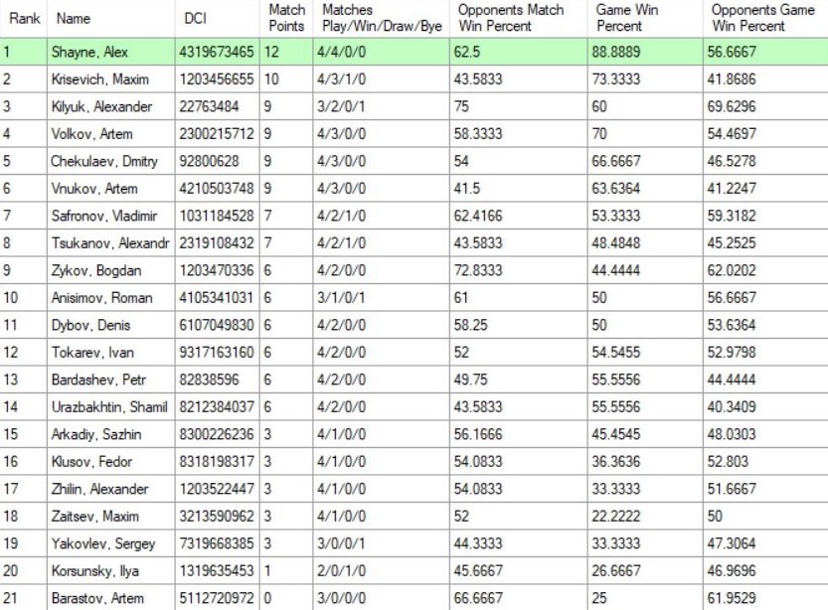Click Korsunsky, Ilya's name
The height and width of the screenshot is (610, 828).
[x=96, y=571]
